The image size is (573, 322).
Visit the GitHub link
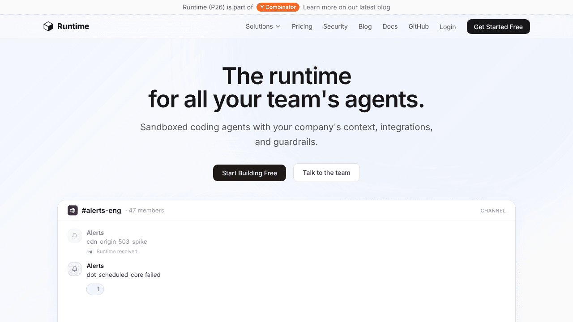coord(419,26)
